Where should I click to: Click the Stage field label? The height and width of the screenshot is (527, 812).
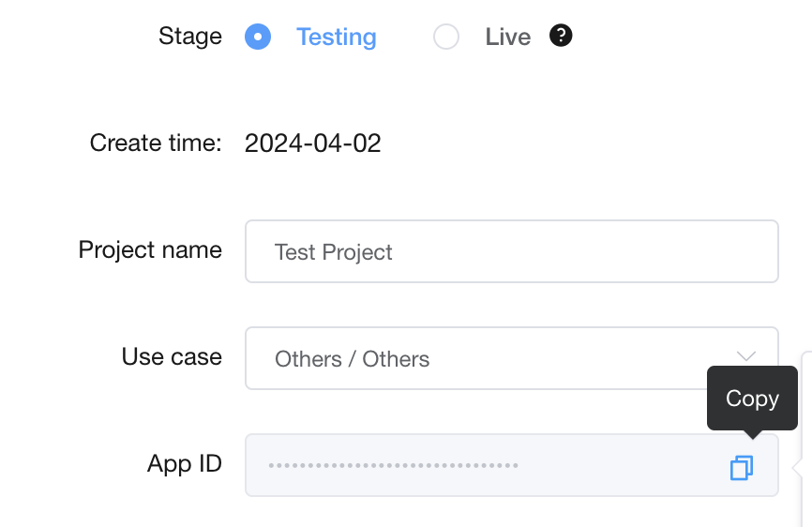[190, 37]
